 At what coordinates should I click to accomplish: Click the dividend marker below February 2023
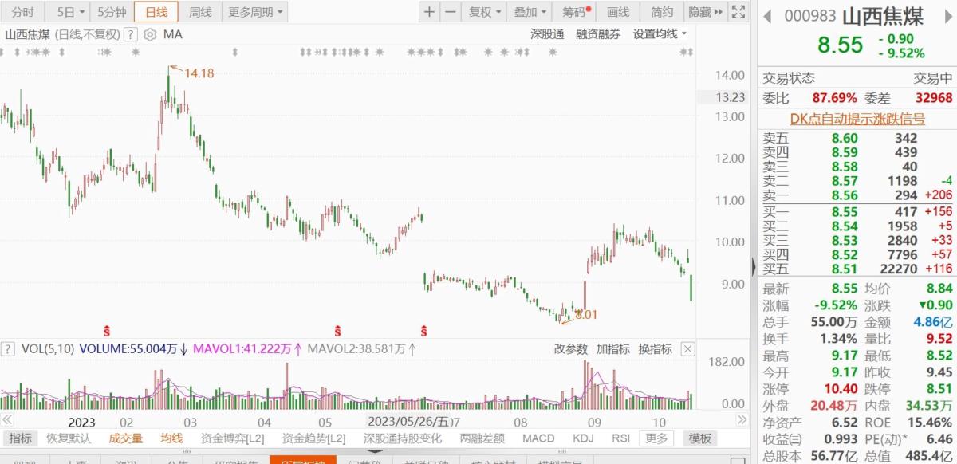(x=106, y=329)
